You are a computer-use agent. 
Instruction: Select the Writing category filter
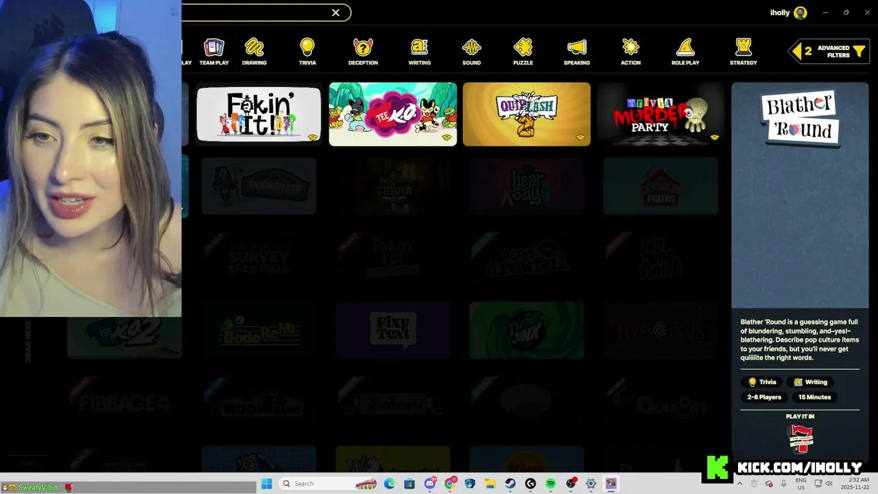419,52
